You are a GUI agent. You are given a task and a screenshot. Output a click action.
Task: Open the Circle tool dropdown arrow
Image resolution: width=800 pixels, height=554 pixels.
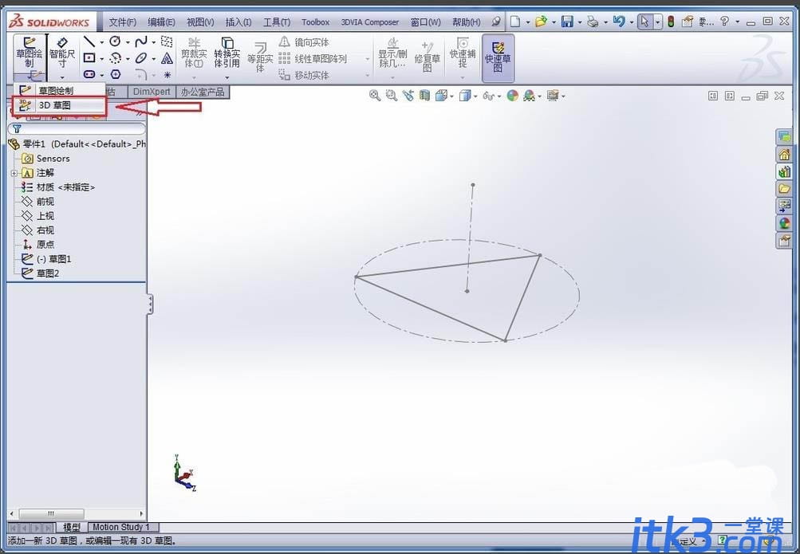[128, 42]
